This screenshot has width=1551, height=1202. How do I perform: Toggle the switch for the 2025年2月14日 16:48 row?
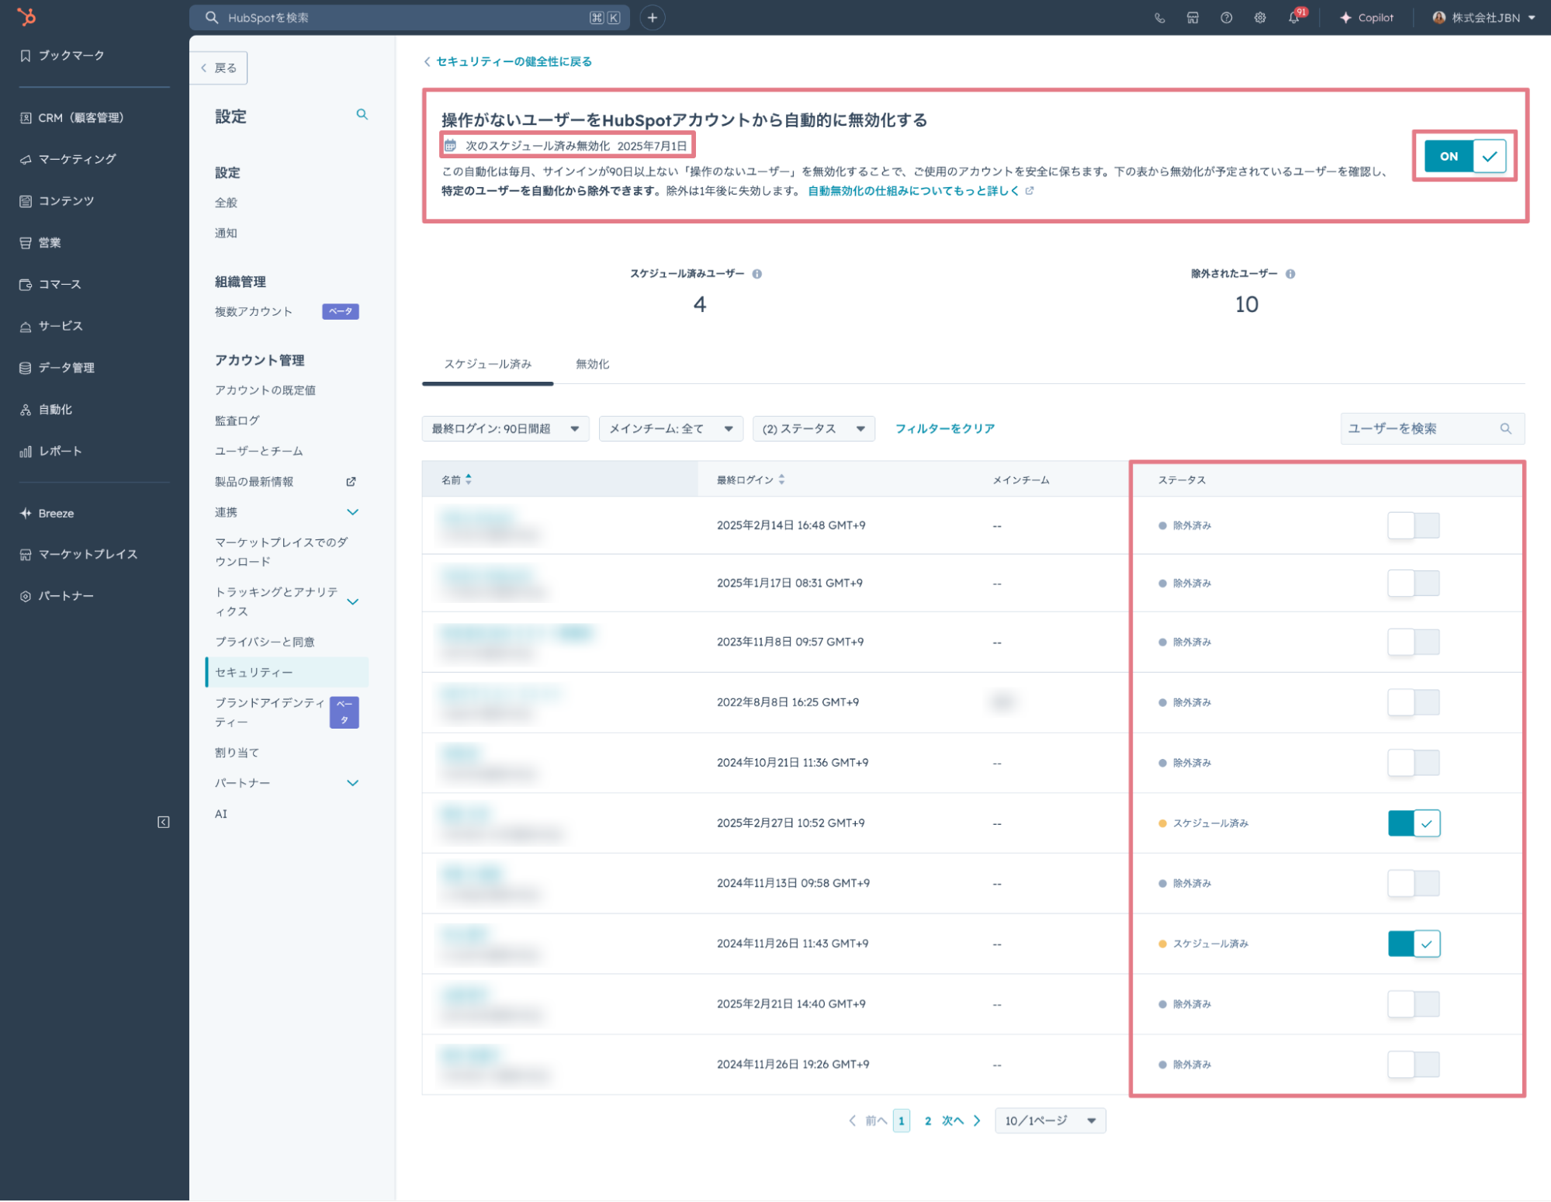[x=1413, y=525]
